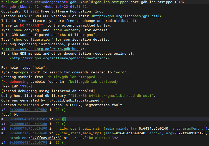This screenshot has height=146, width=209.
Task: Click the 'show configuration' quoted text
Action: coord(33,40)
